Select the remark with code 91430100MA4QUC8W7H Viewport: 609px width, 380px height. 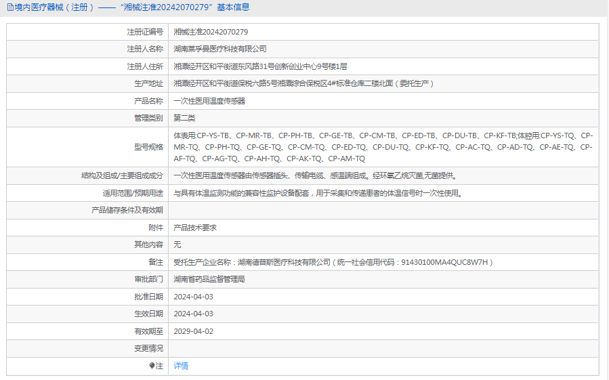coord(334,262)
